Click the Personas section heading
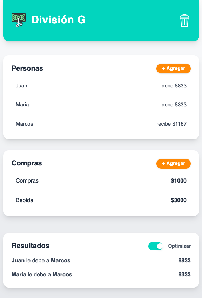This screenshot has height=298, width=202. click(x=27, y=68)
